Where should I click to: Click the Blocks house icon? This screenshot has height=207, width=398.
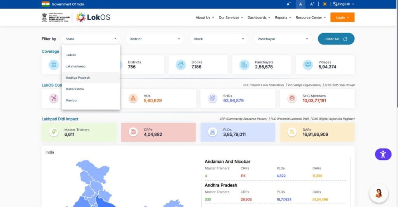coord(181,65)
